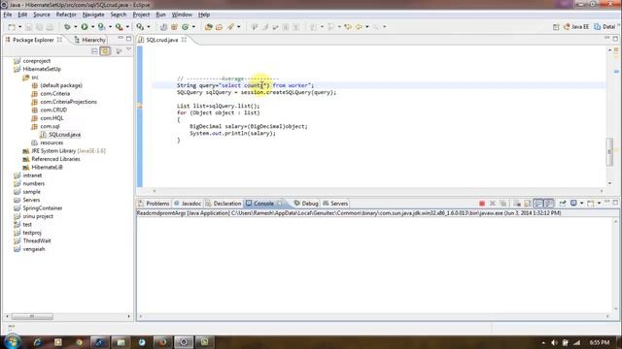This screenshot has height=349, width=622.
Task: Open Debug launch dropdown arrow
Action: (x=76, y=27)
